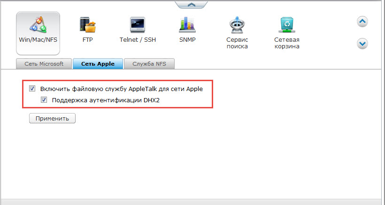Toggle Поддержка аутентификации DHX2 checkbox
Screen dimensions: 385x205
44,100
